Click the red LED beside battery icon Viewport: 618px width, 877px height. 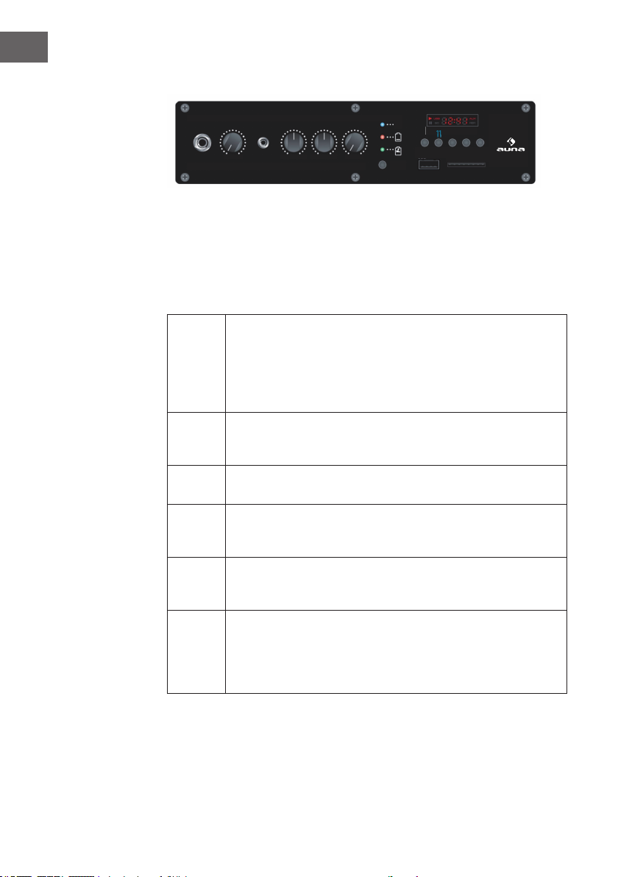[383, 137]
